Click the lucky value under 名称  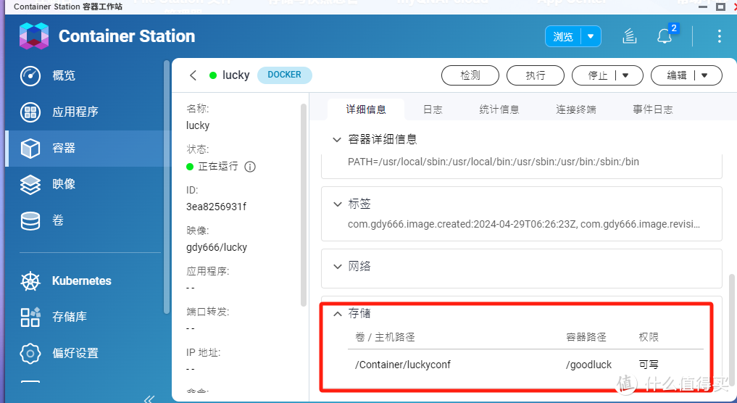pyautogui.click(x=198, y=125)
